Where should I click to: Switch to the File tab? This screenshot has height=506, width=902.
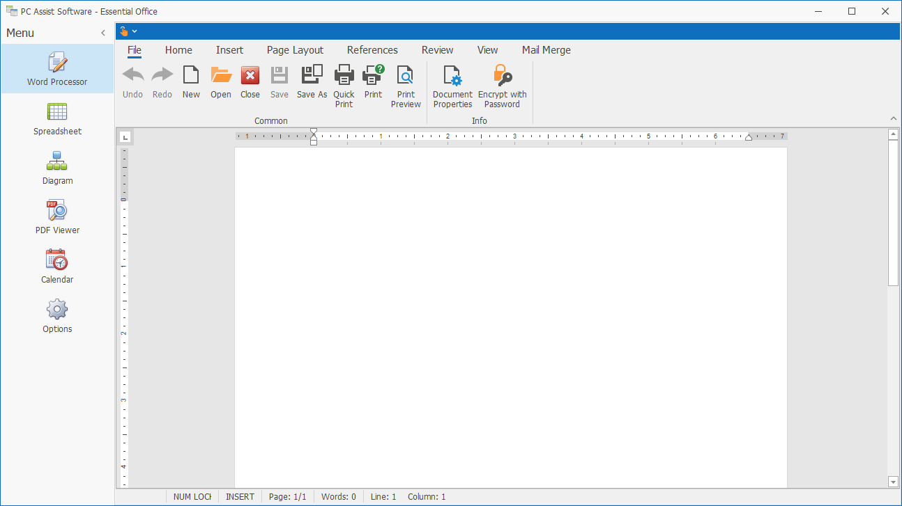coord(135,50)
